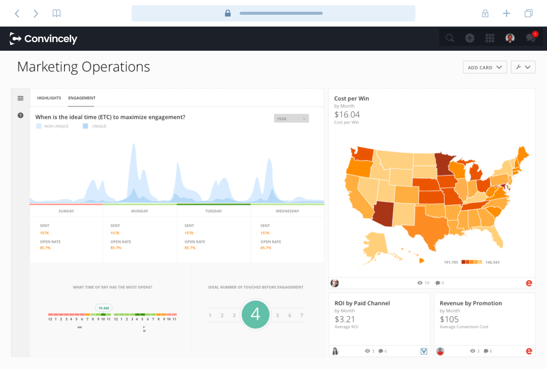Click views eye icon on Cost per Win

(420, 283)
